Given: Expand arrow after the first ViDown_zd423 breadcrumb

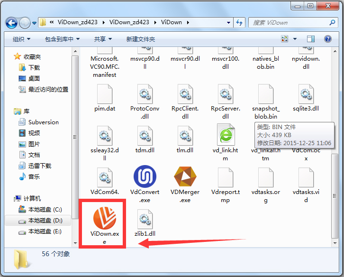Looking at the screenshot, I should point(104,22).
